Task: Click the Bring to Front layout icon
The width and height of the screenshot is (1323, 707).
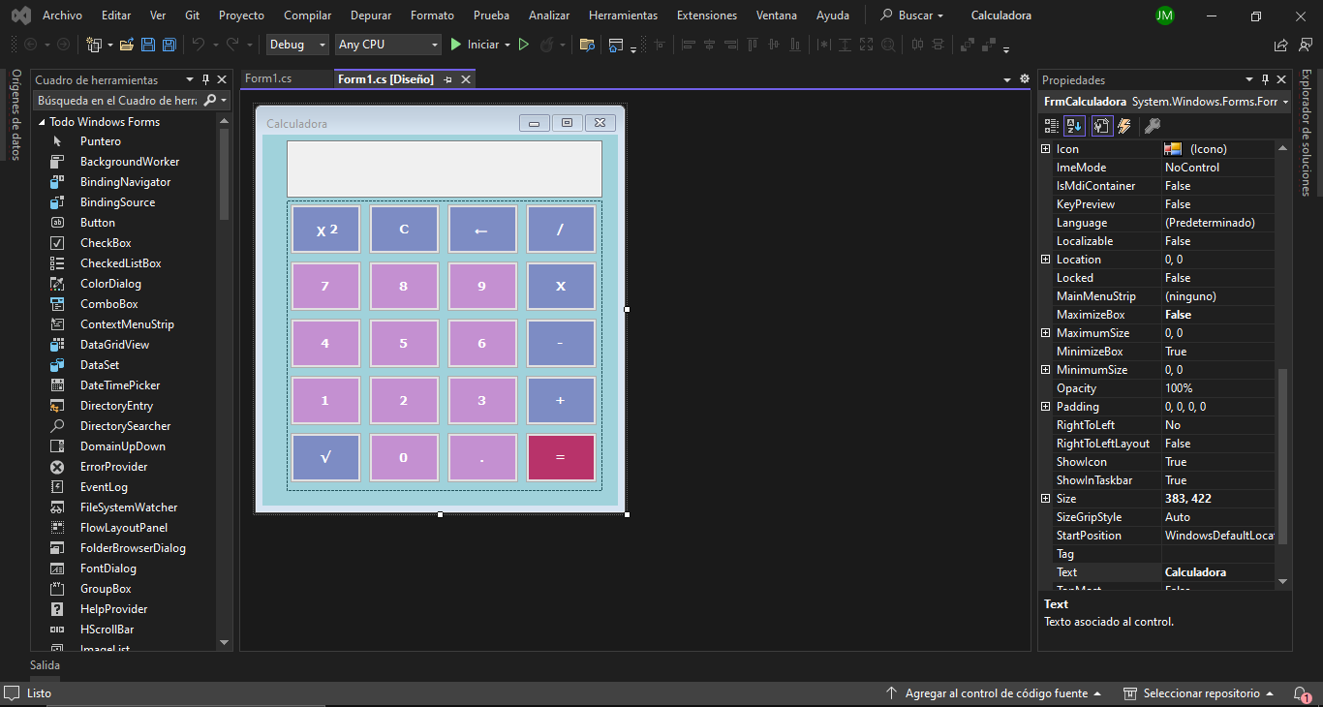Action: 968,45
